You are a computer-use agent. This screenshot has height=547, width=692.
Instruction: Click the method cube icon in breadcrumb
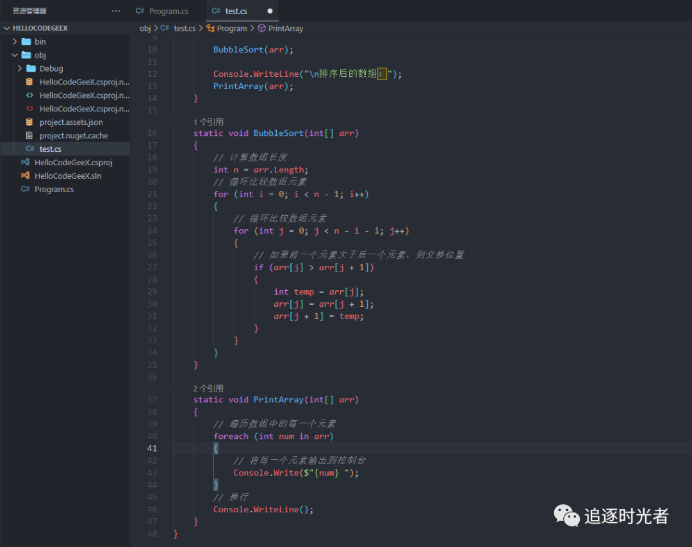[261, 28]
